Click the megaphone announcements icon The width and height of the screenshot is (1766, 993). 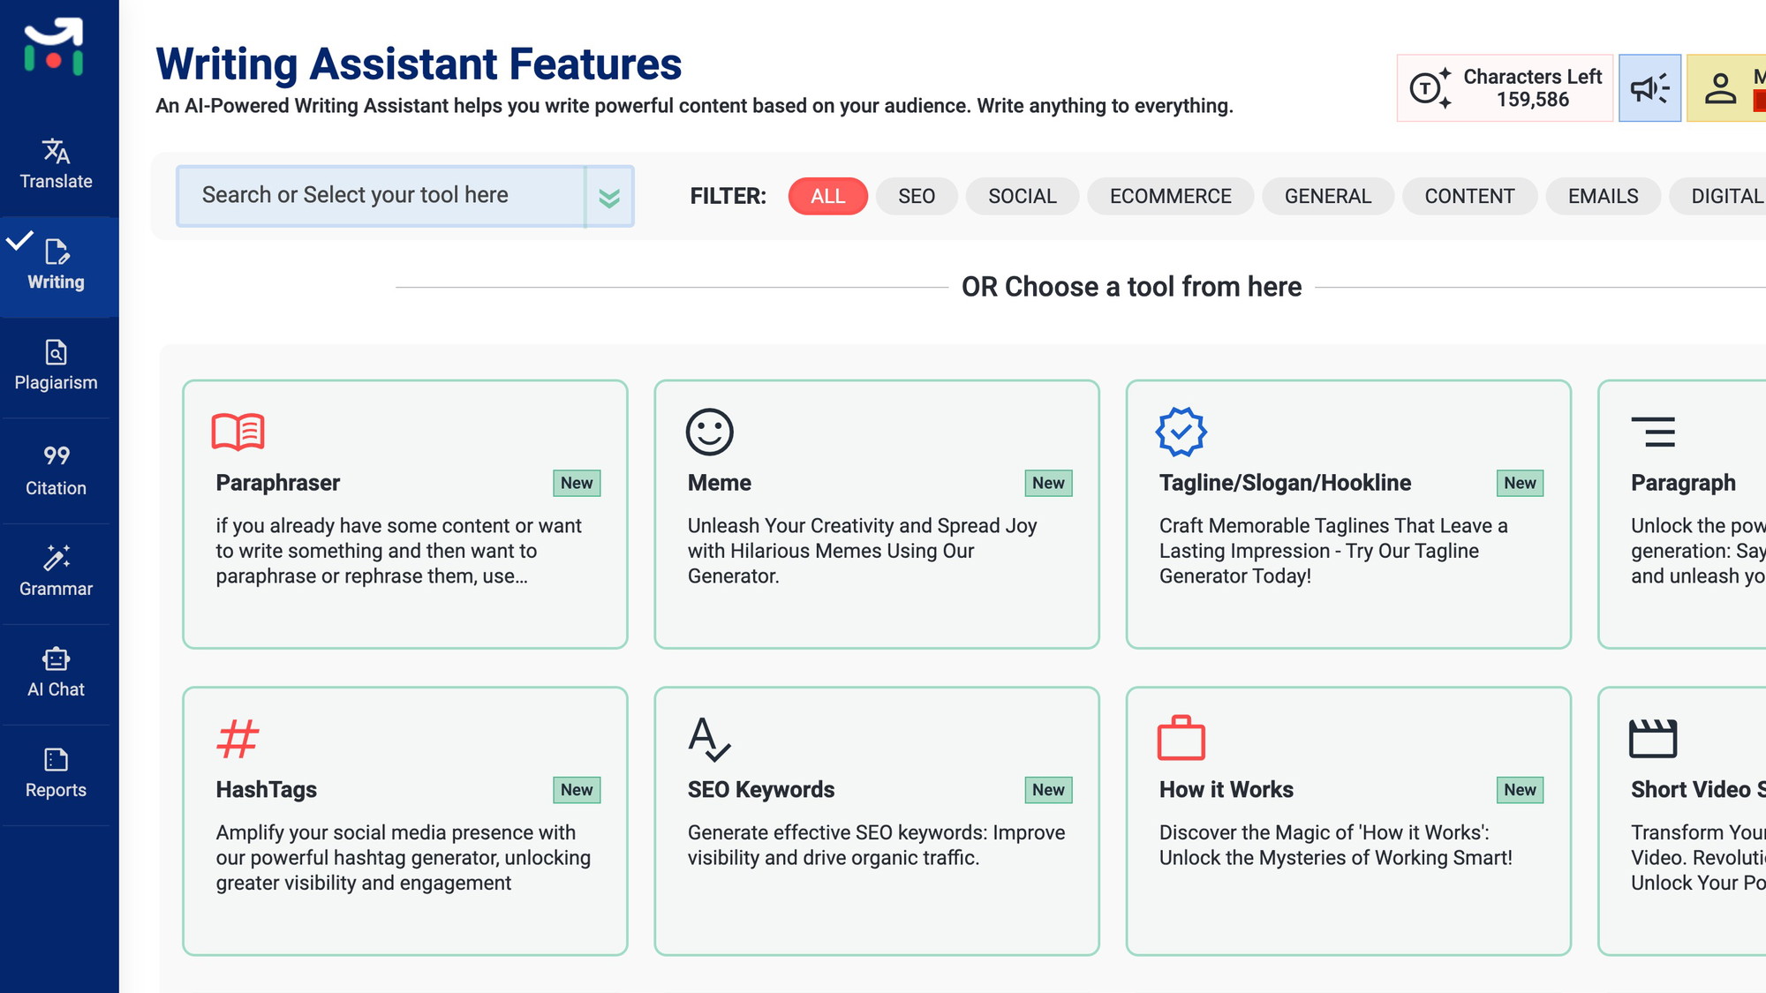[1649, 88]
